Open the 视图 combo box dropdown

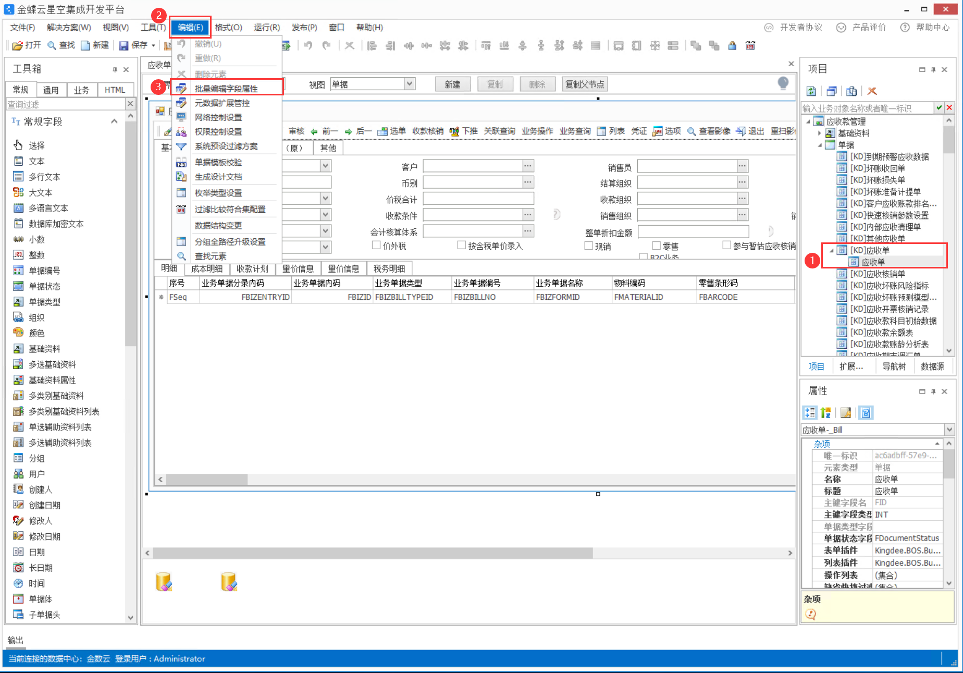410,84
